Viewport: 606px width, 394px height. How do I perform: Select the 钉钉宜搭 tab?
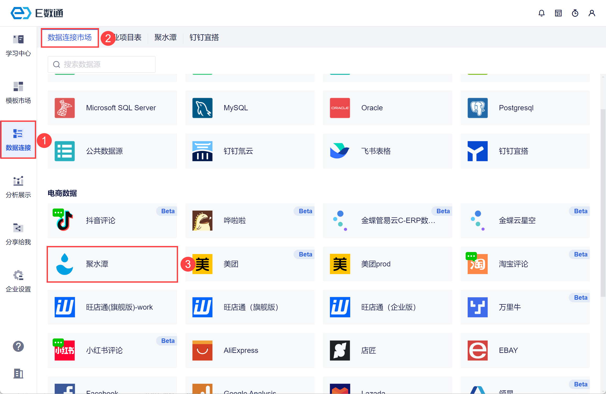204,37
